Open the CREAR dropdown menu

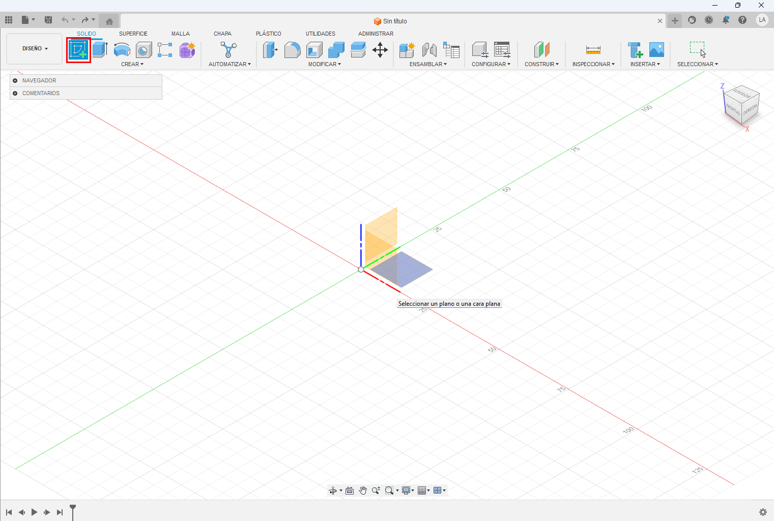pos(132,64)
